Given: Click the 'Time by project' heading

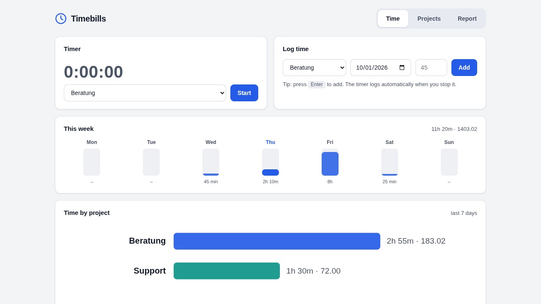Looking at the screenshot, I should [x=87, y=213].
